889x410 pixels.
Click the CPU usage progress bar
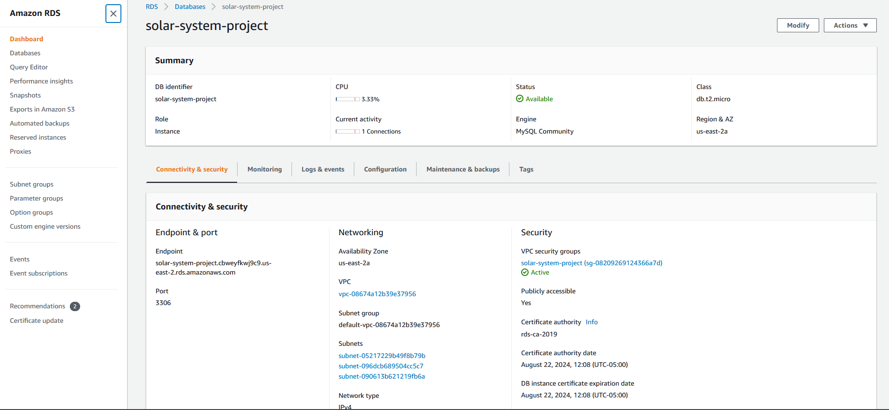pos(348,99)
